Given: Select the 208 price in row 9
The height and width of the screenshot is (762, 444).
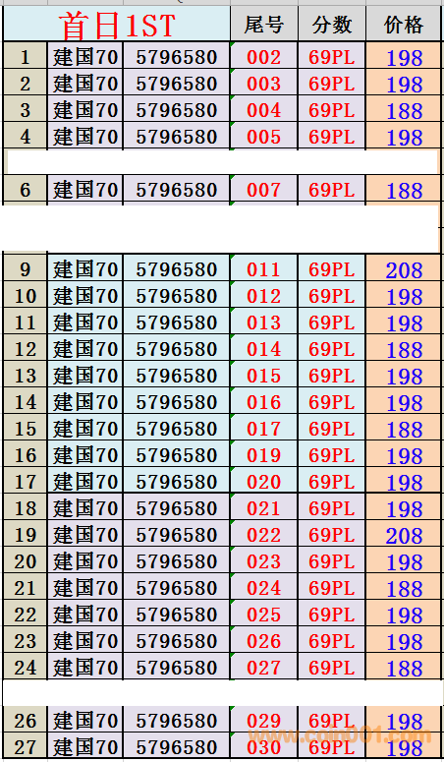Looking at the screenshot, I should click(403, 269).
